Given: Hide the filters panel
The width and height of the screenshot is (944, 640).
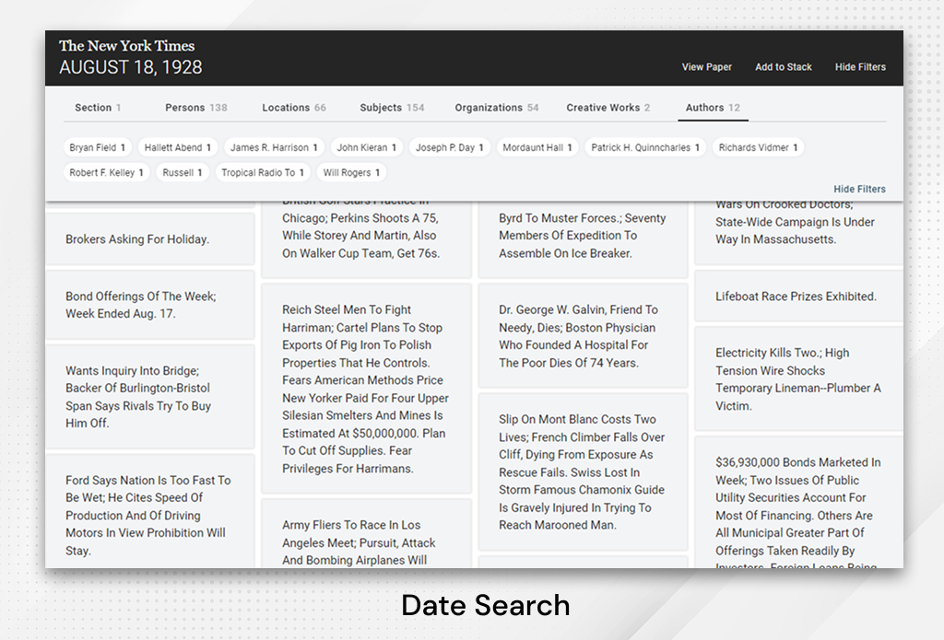Looking at the screenshot, I should pos(859,67).
